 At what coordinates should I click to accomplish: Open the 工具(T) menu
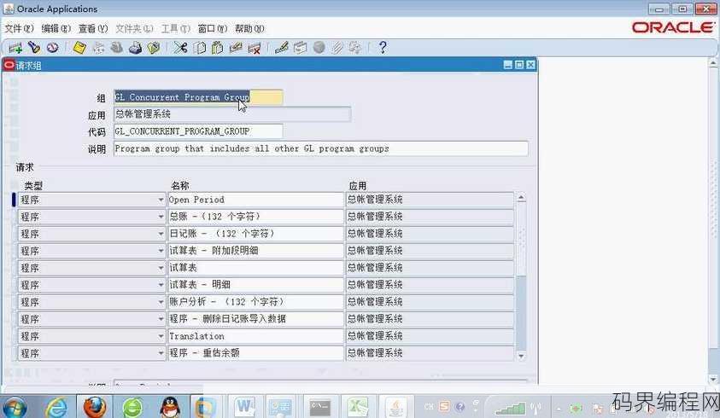tap(175, 28)
